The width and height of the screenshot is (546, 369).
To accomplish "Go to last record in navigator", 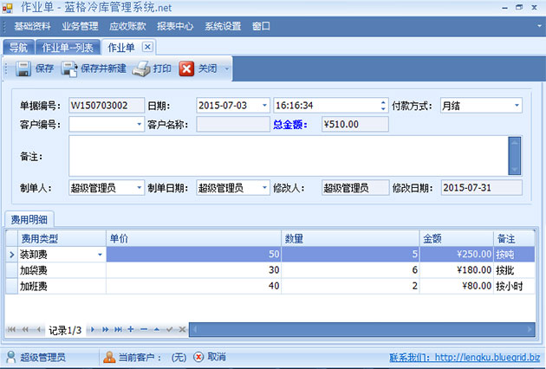I will (x=118, y=330).
